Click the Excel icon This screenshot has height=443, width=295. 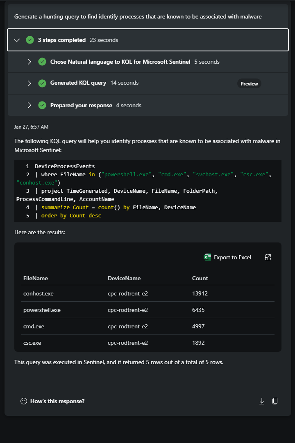tap(207, 257)
